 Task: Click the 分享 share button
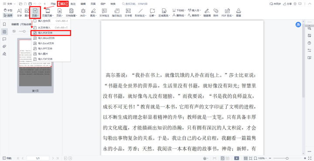[x=287, y=4]
